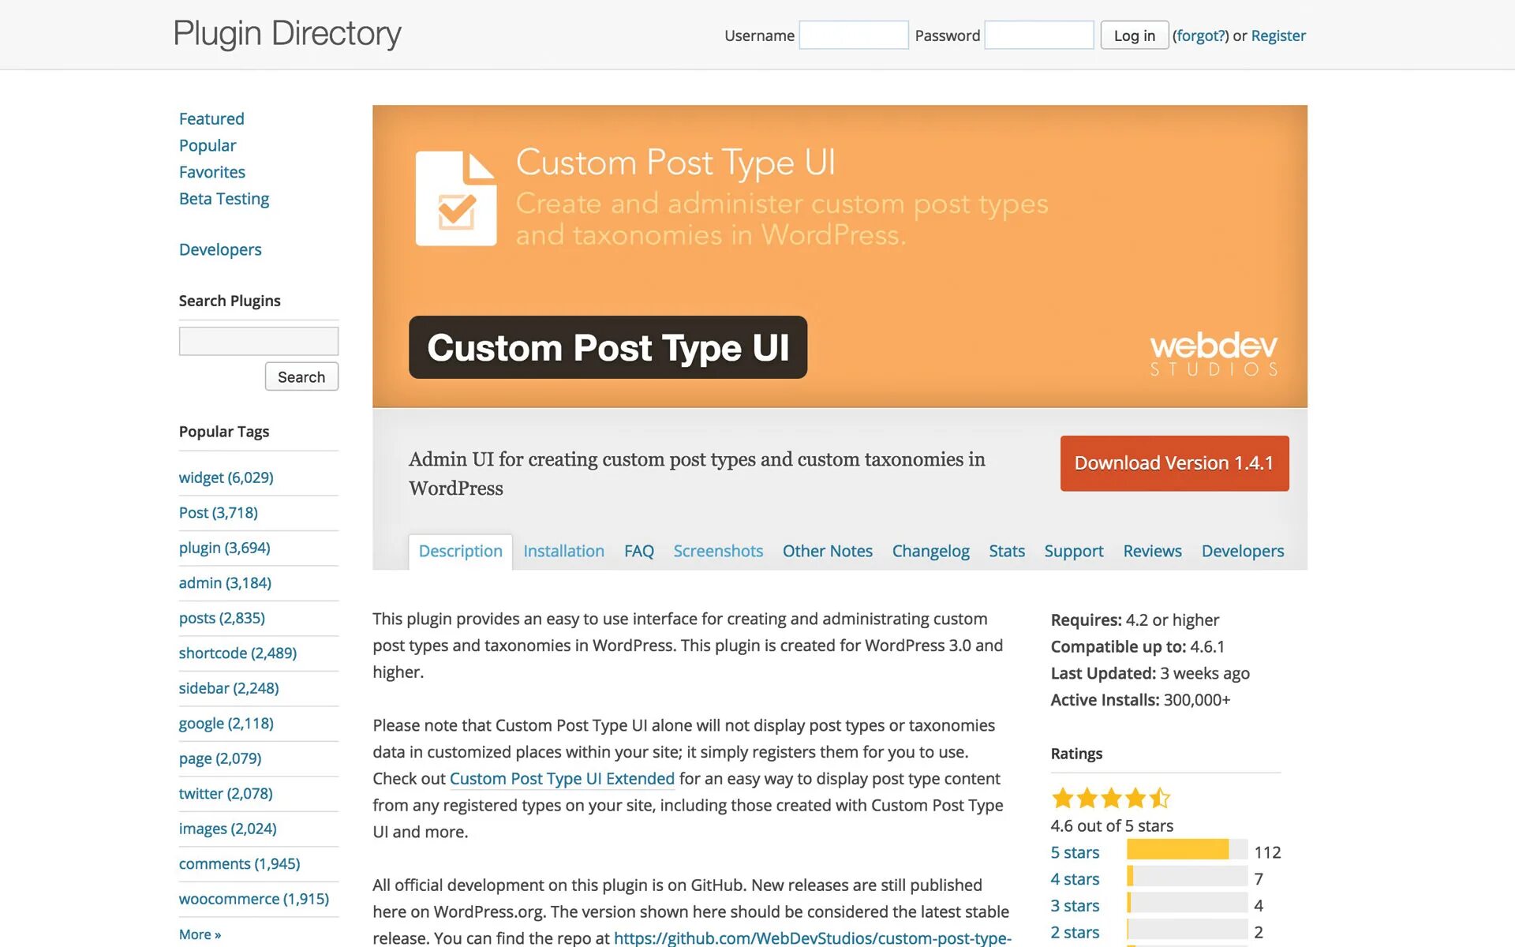Screen dimensions: 1515x947
Task: Click the WebDev Studios logo icon
Action: pos(1215,353)
